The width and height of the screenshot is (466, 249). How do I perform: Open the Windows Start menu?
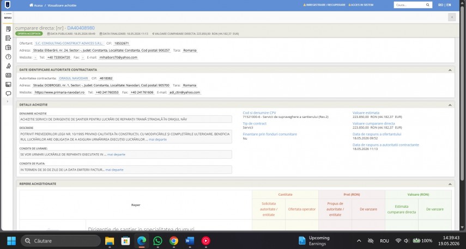click(x=11, y=241)
